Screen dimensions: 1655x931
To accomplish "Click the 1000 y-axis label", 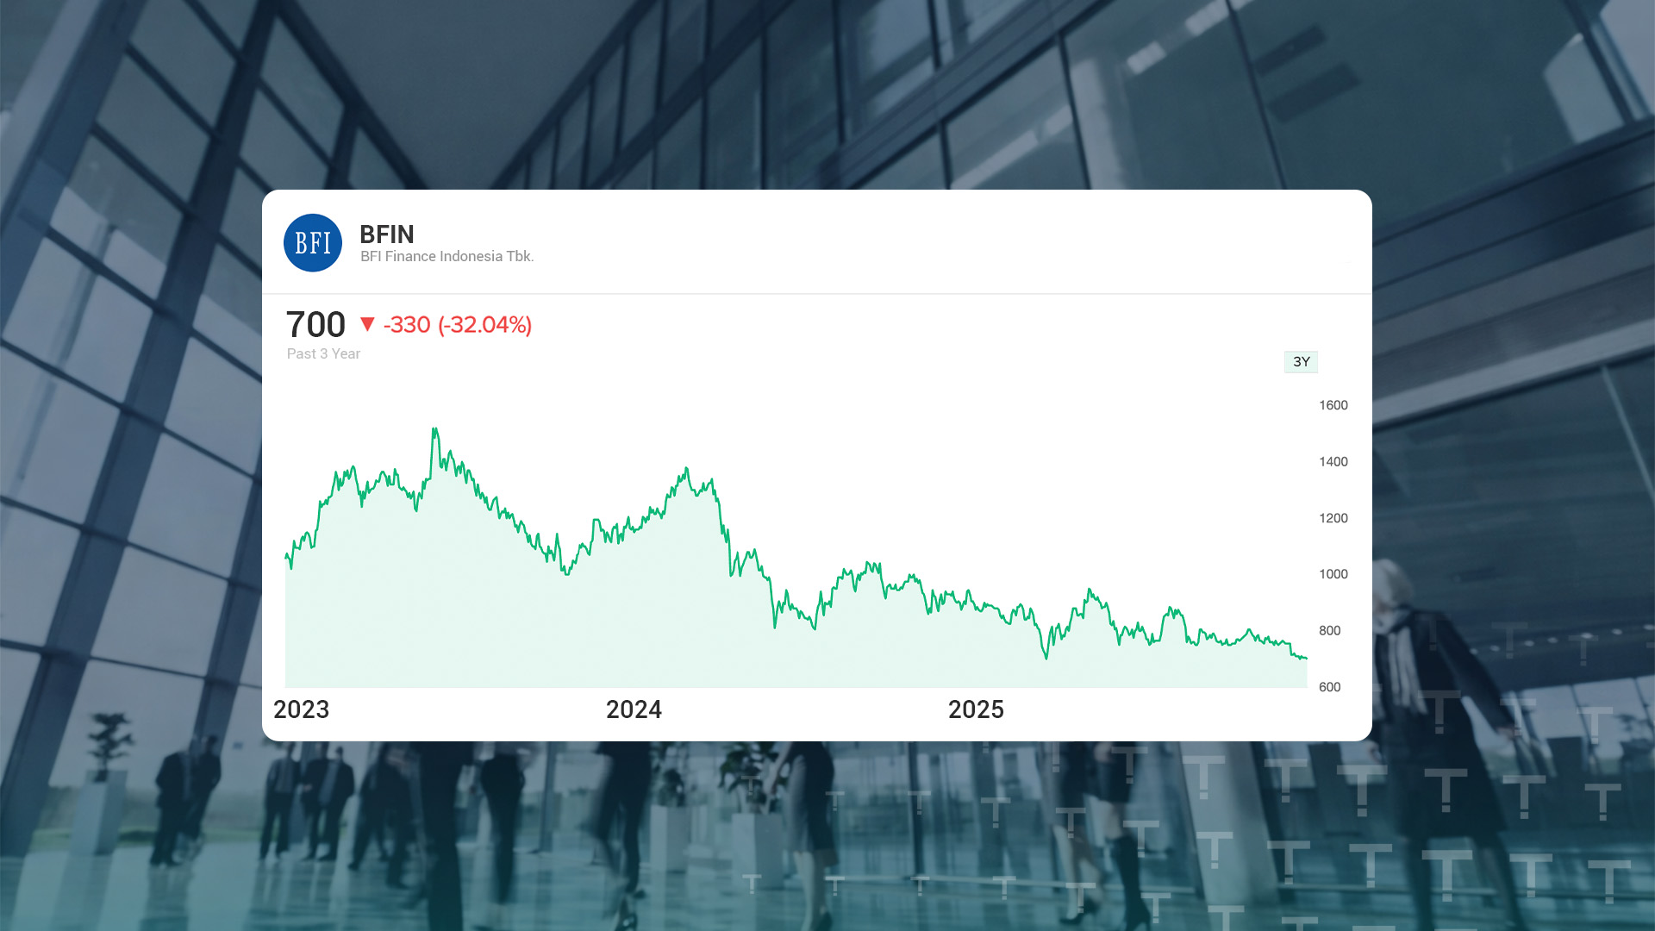I will [x=1333, y=574].
